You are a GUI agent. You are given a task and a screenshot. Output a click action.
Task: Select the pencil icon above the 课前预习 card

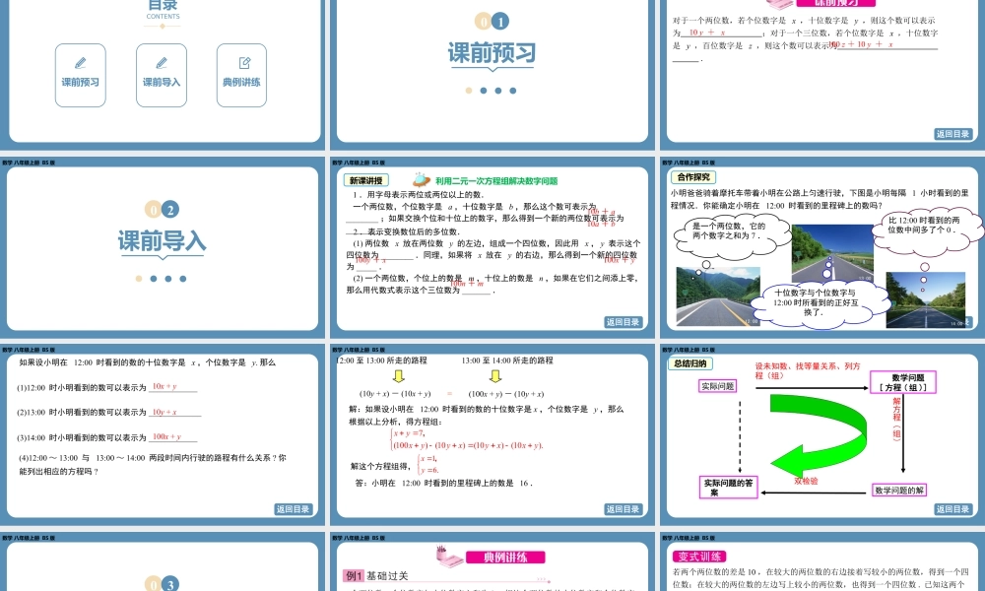click(80, 61)
